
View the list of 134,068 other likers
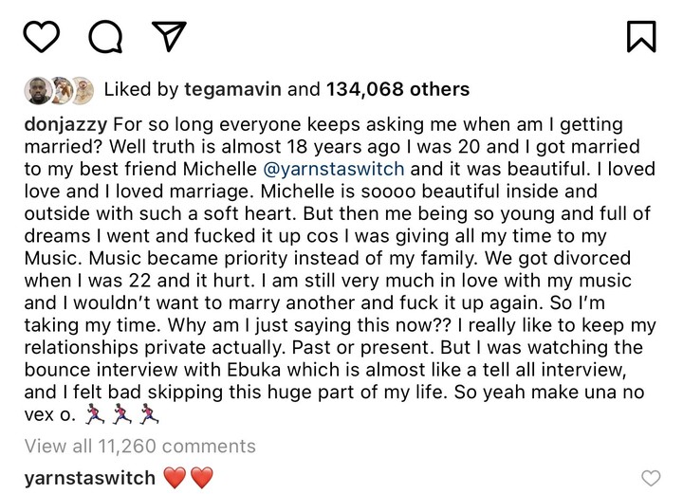click(x=397, y=90)
